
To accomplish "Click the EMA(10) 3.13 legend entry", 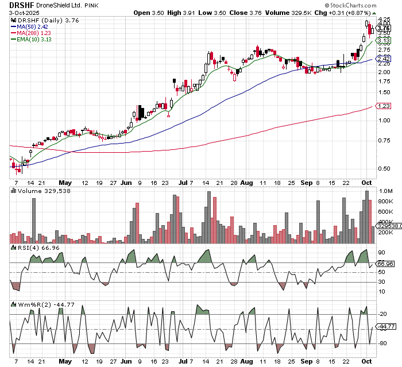I will click(34, 39).
